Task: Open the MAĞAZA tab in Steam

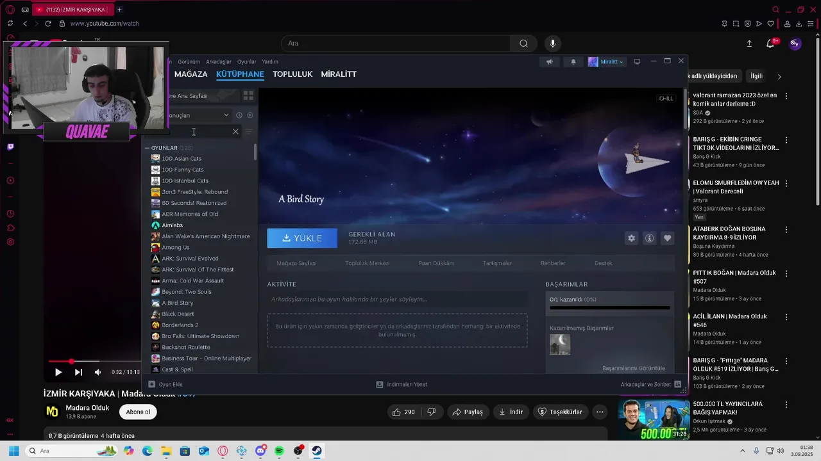Action: tap(190, 74)
